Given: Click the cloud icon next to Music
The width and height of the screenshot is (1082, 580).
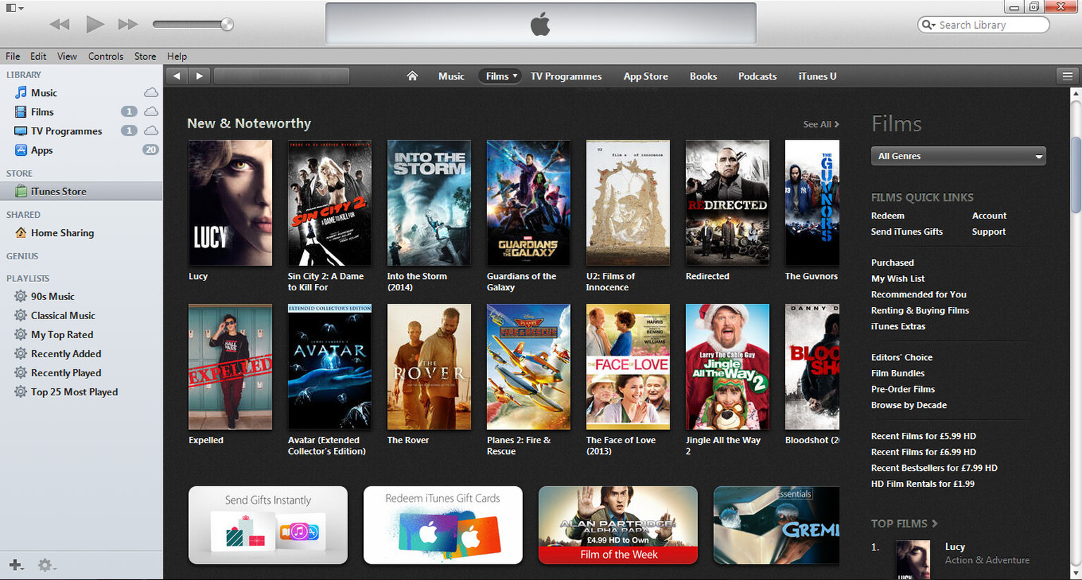Looking at the screenshot, I should pos(151,92).
